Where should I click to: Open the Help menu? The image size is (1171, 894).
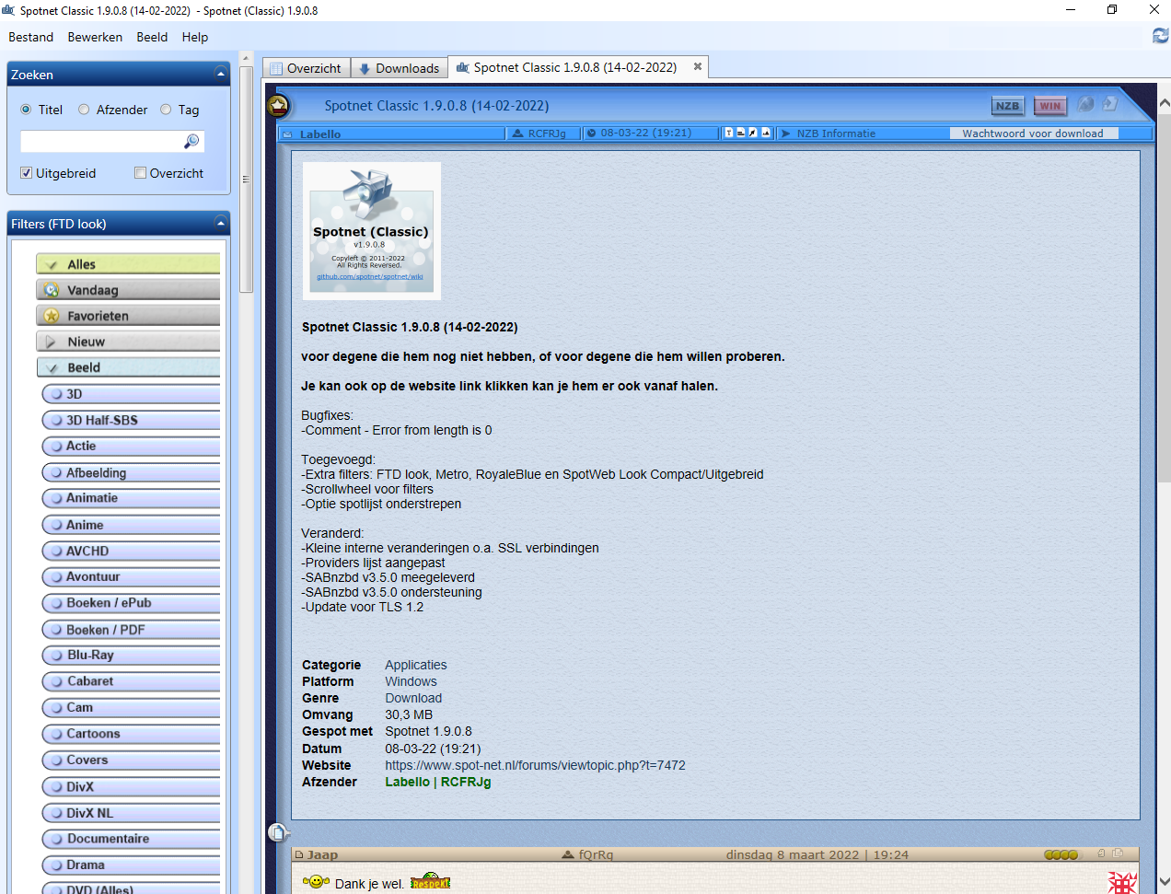pos(195,37)
